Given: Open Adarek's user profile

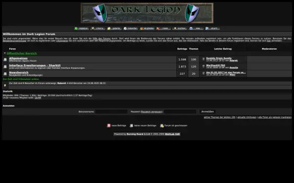Looking at the screenshot, I should click(x=233, y=61).
